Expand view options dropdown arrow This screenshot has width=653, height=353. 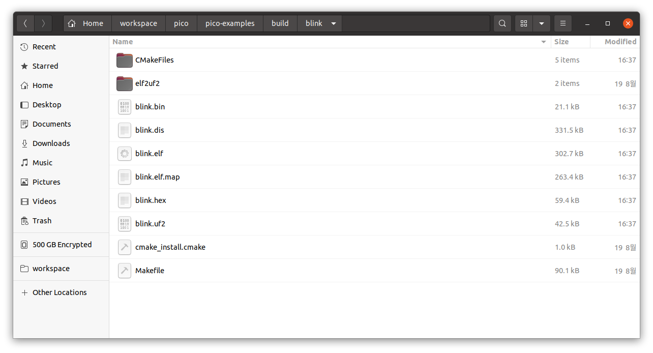point(542,23)
